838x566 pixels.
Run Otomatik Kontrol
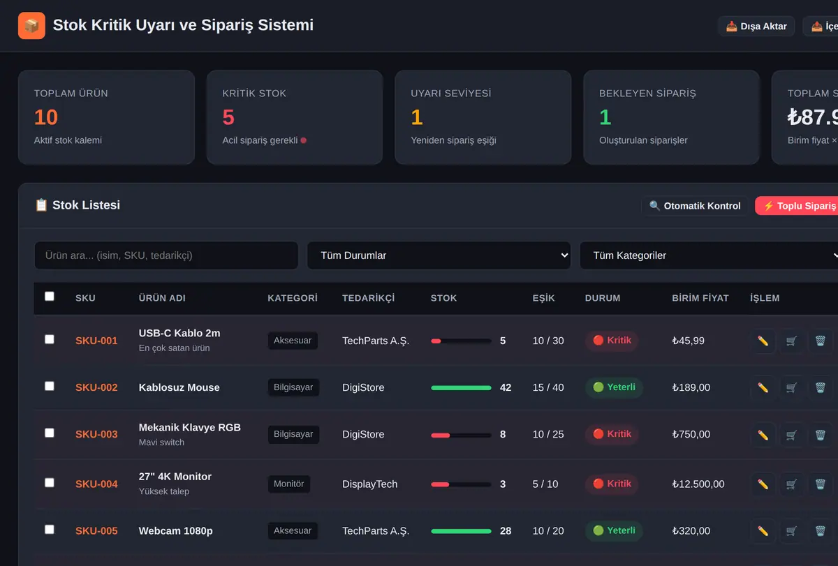pos(695,206)
